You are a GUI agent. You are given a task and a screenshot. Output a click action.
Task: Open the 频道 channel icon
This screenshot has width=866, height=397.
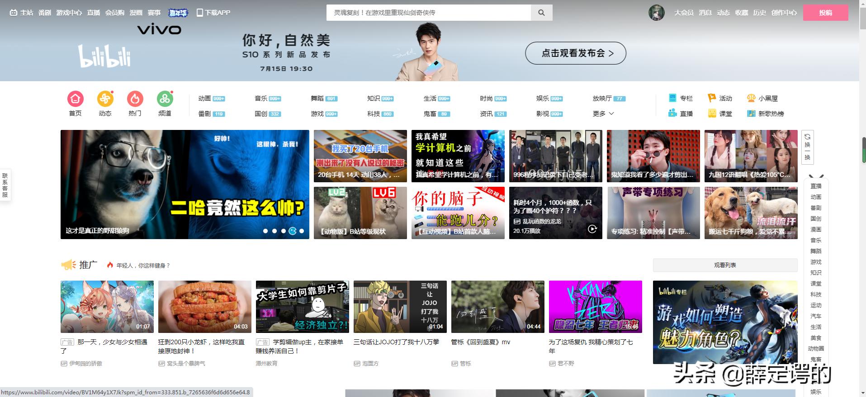[165, 99]
